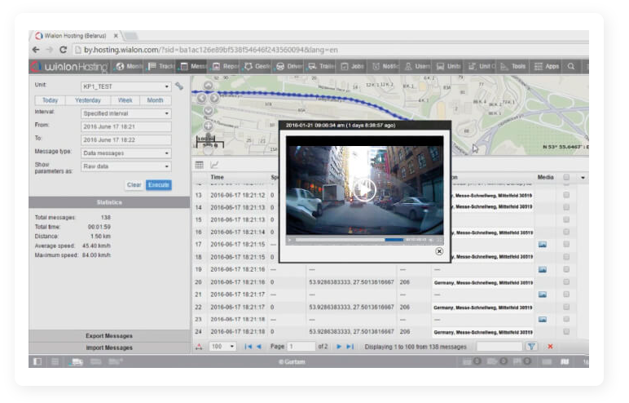Expand the Export Messages section

coord(109,336)
